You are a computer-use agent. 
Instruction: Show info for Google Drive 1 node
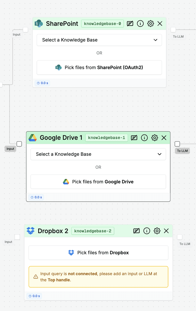[x=144, y=138]
